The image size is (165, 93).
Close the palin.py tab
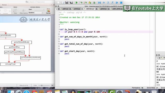[x=59, y=9]
